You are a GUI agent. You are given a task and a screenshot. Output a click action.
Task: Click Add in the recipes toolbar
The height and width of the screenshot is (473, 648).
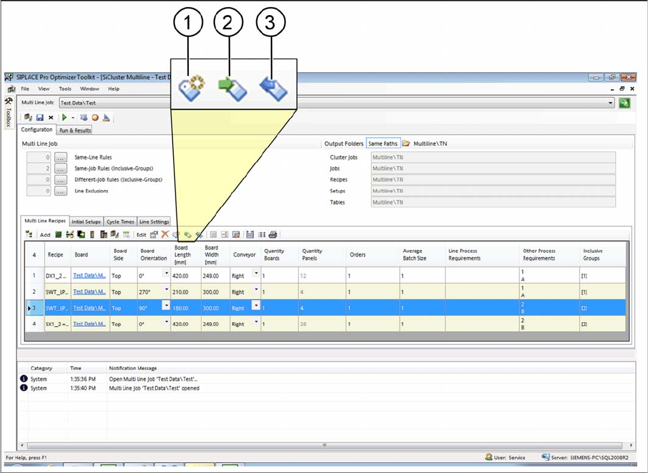(x=45, y=234)
